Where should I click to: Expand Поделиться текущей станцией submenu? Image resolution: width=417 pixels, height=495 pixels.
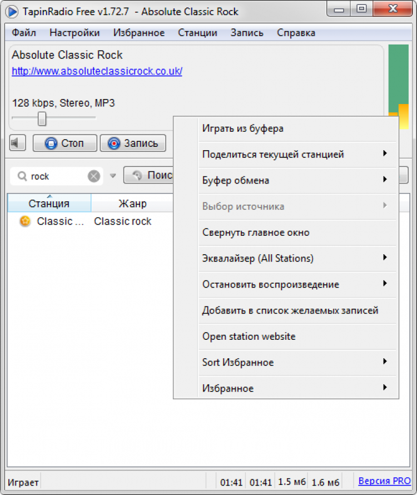(x=297, y=155)
